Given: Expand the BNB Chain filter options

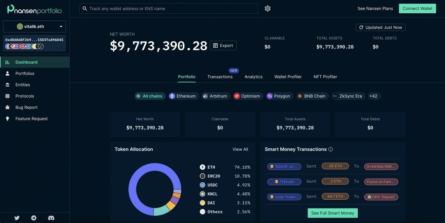Looking at the screenshot, I should 312,96.
